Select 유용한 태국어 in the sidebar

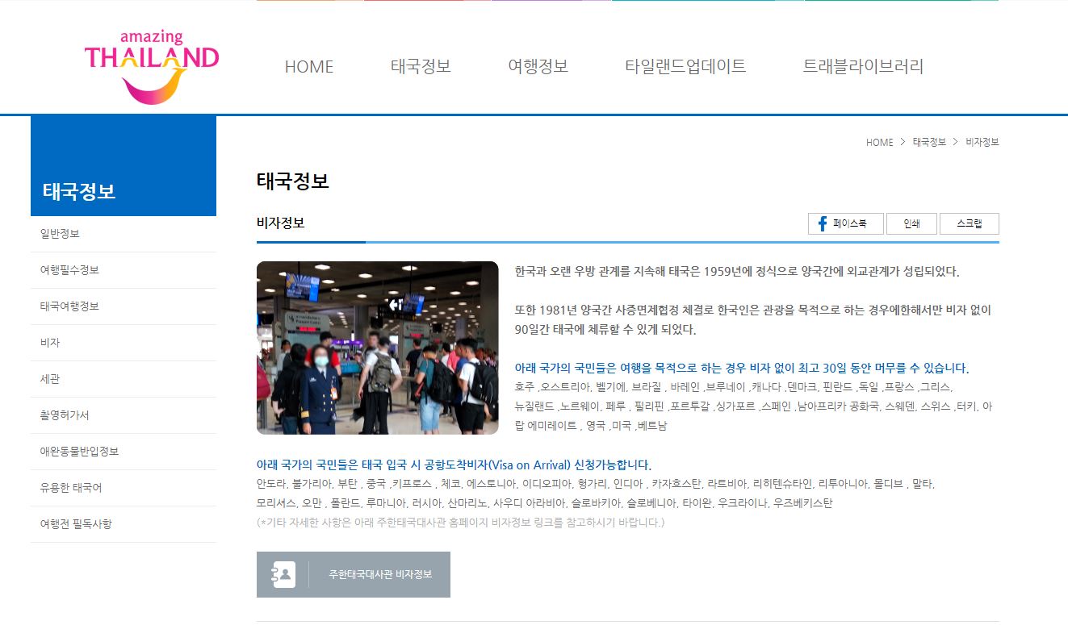coord(124,488)
